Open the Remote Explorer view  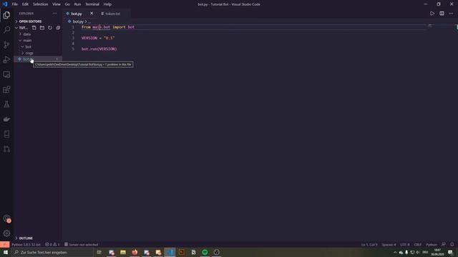(x=6, y=74)
